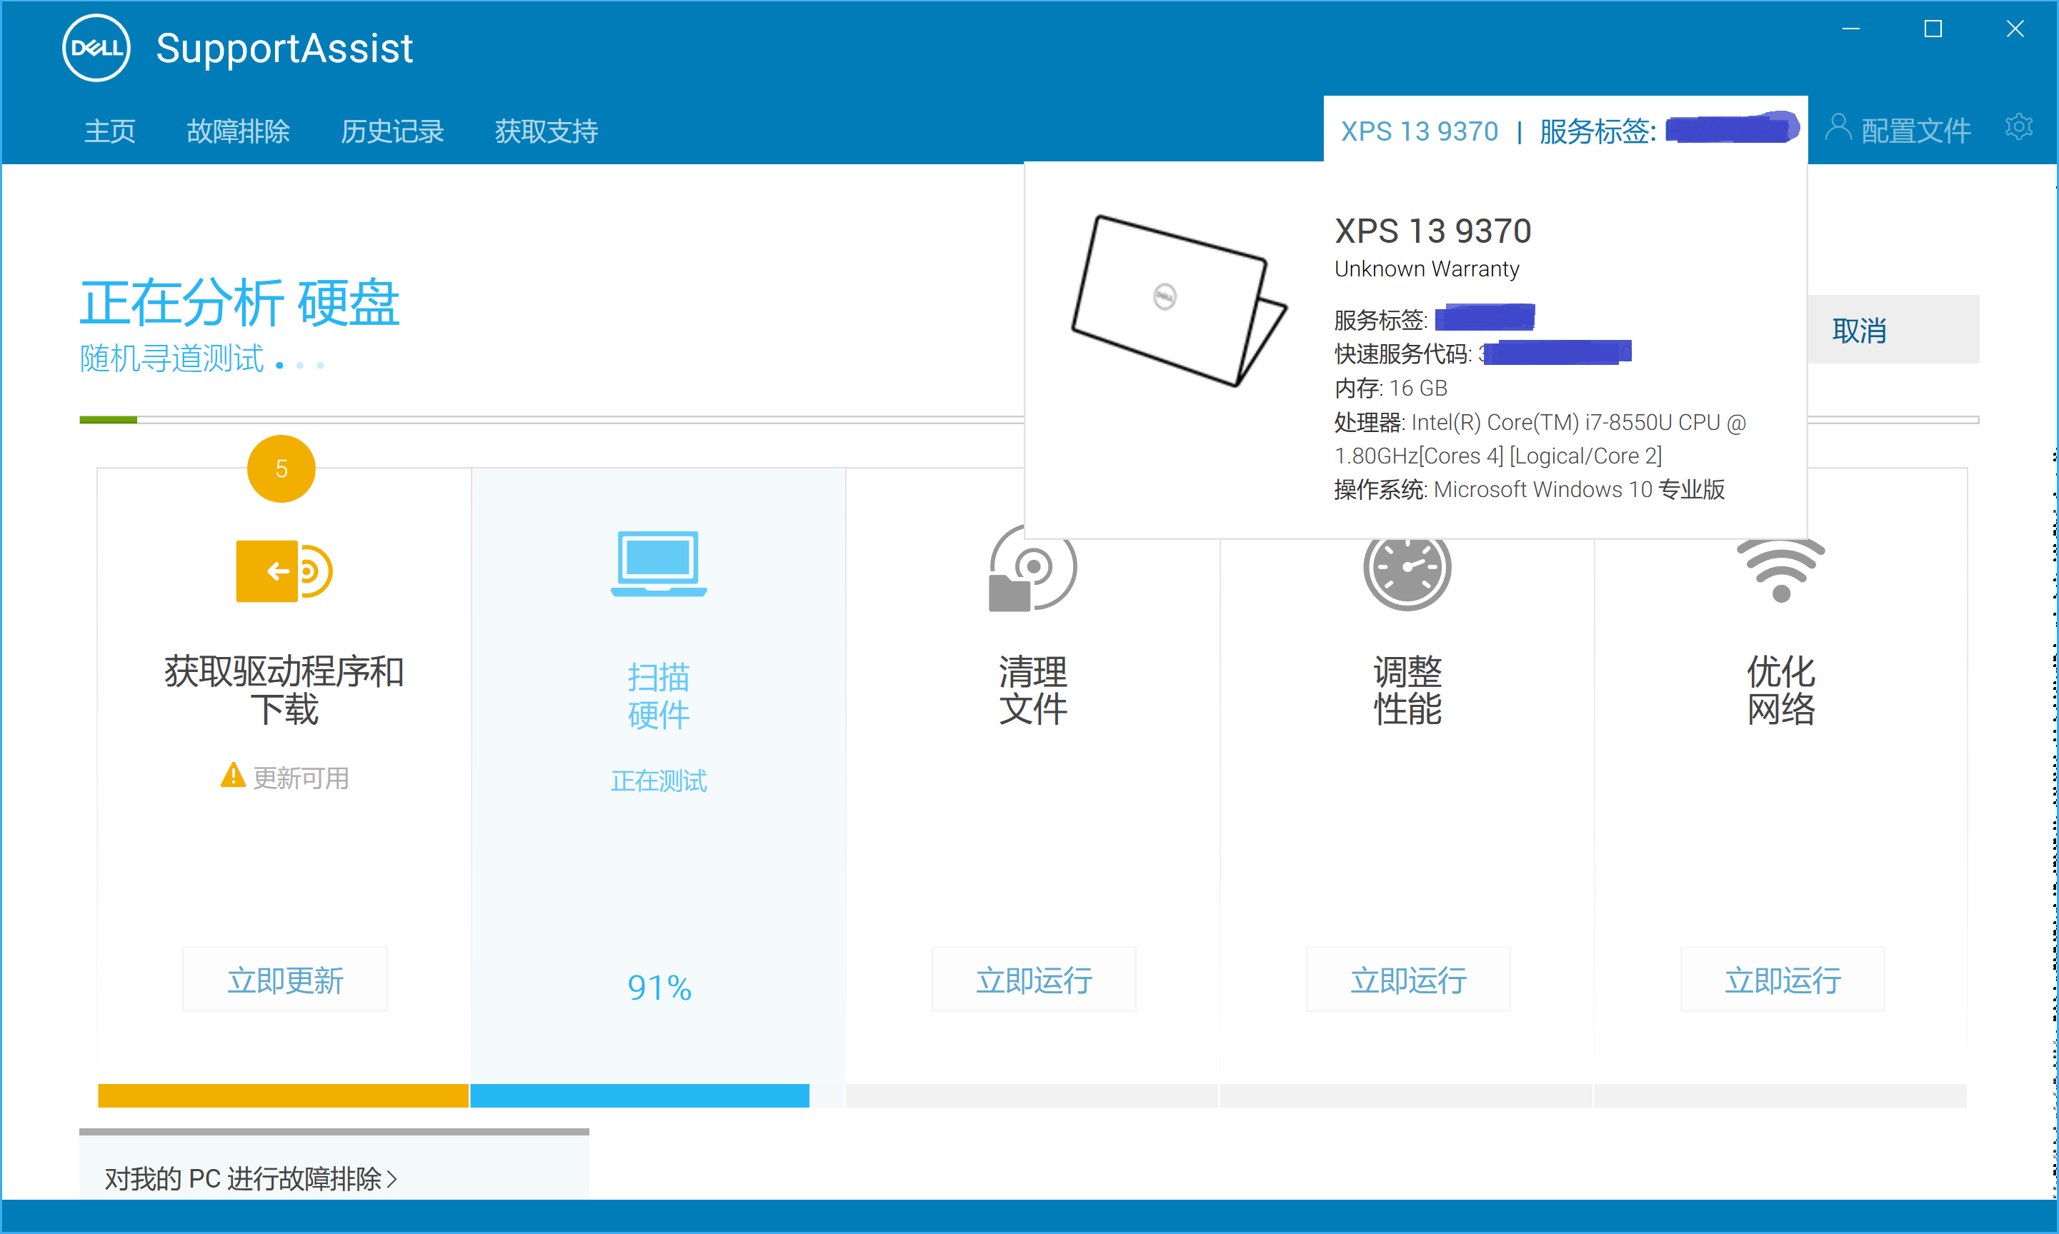
Task: Minimize the SupportAssist window
Action: pyautogui.click(x=1850, y=29)
